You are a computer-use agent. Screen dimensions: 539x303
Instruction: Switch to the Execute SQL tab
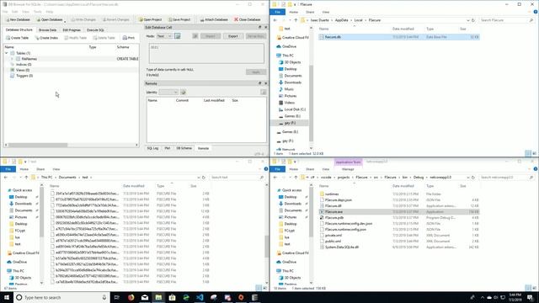pyautogui.click(x=95, y=30)
